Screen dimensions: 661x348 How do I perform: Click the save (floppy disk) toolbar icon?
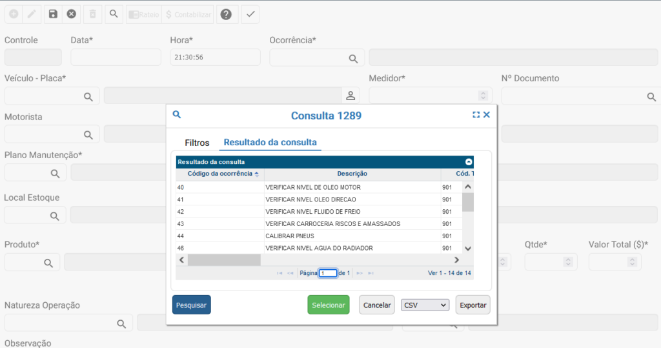[53, 14]
